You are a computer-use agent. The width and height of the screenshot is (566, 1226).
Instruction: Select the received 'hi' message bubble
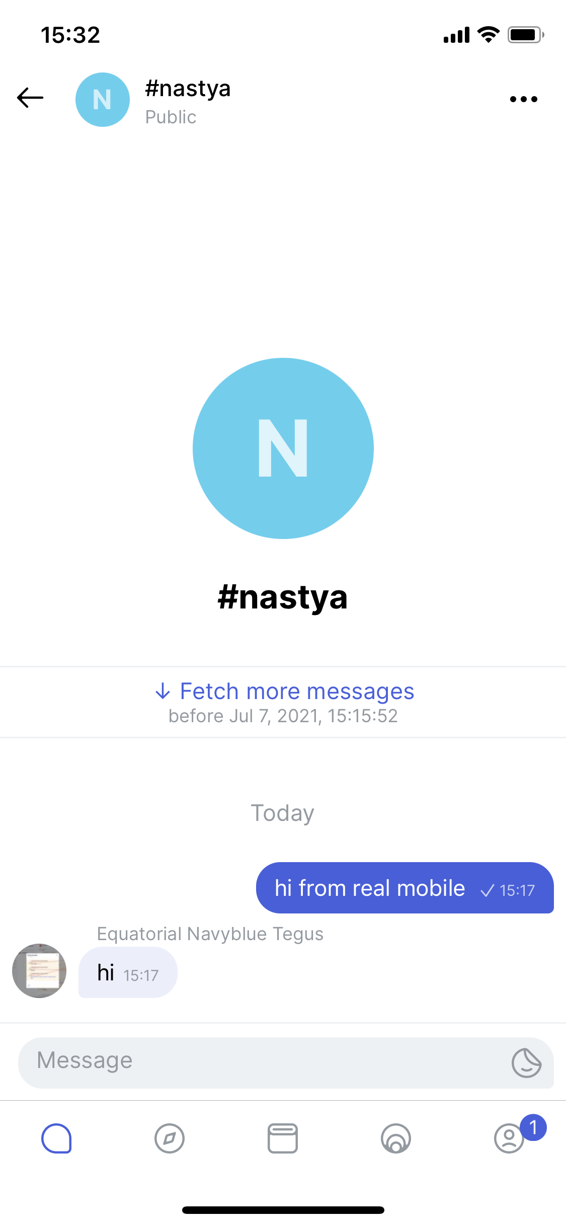[128, 972]
